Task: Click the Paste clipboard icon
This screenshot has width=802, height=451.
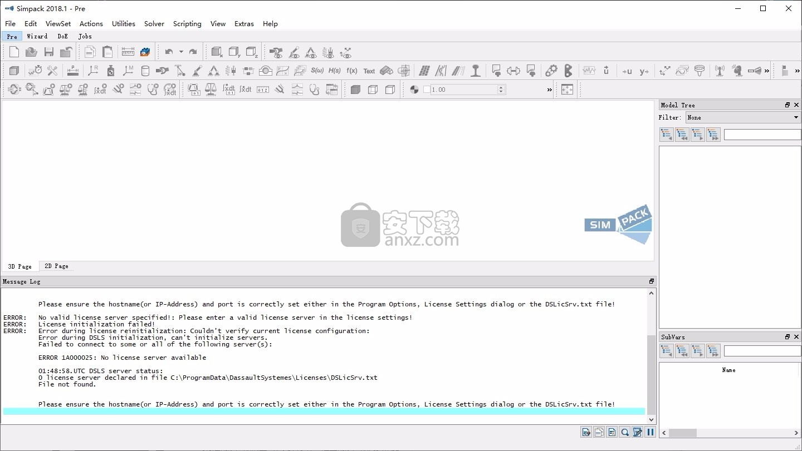Action: tap(107, 52)
